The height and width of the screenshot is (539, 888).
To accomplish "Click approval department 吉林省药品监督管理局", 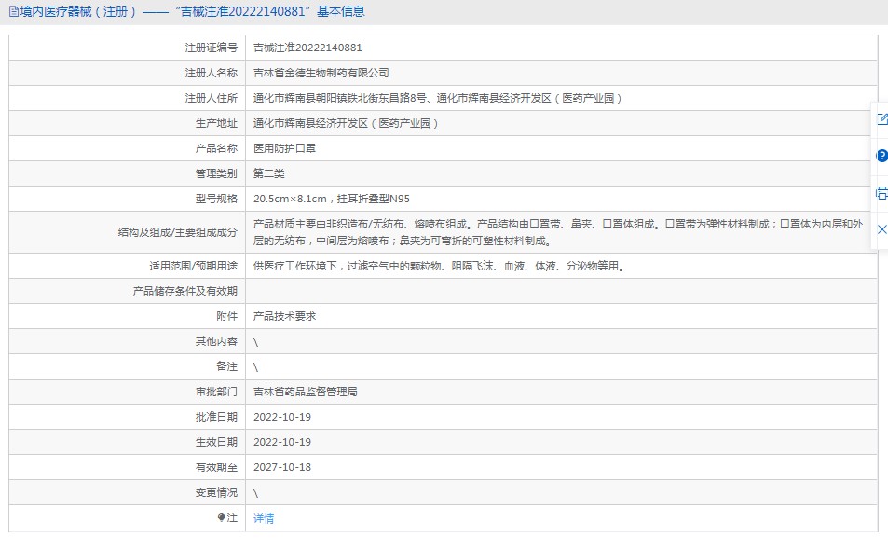I will click(x=306, y=392).
